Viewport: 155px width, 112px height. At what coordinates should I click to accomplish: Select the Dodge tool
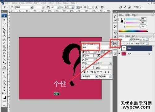point(4,63)
